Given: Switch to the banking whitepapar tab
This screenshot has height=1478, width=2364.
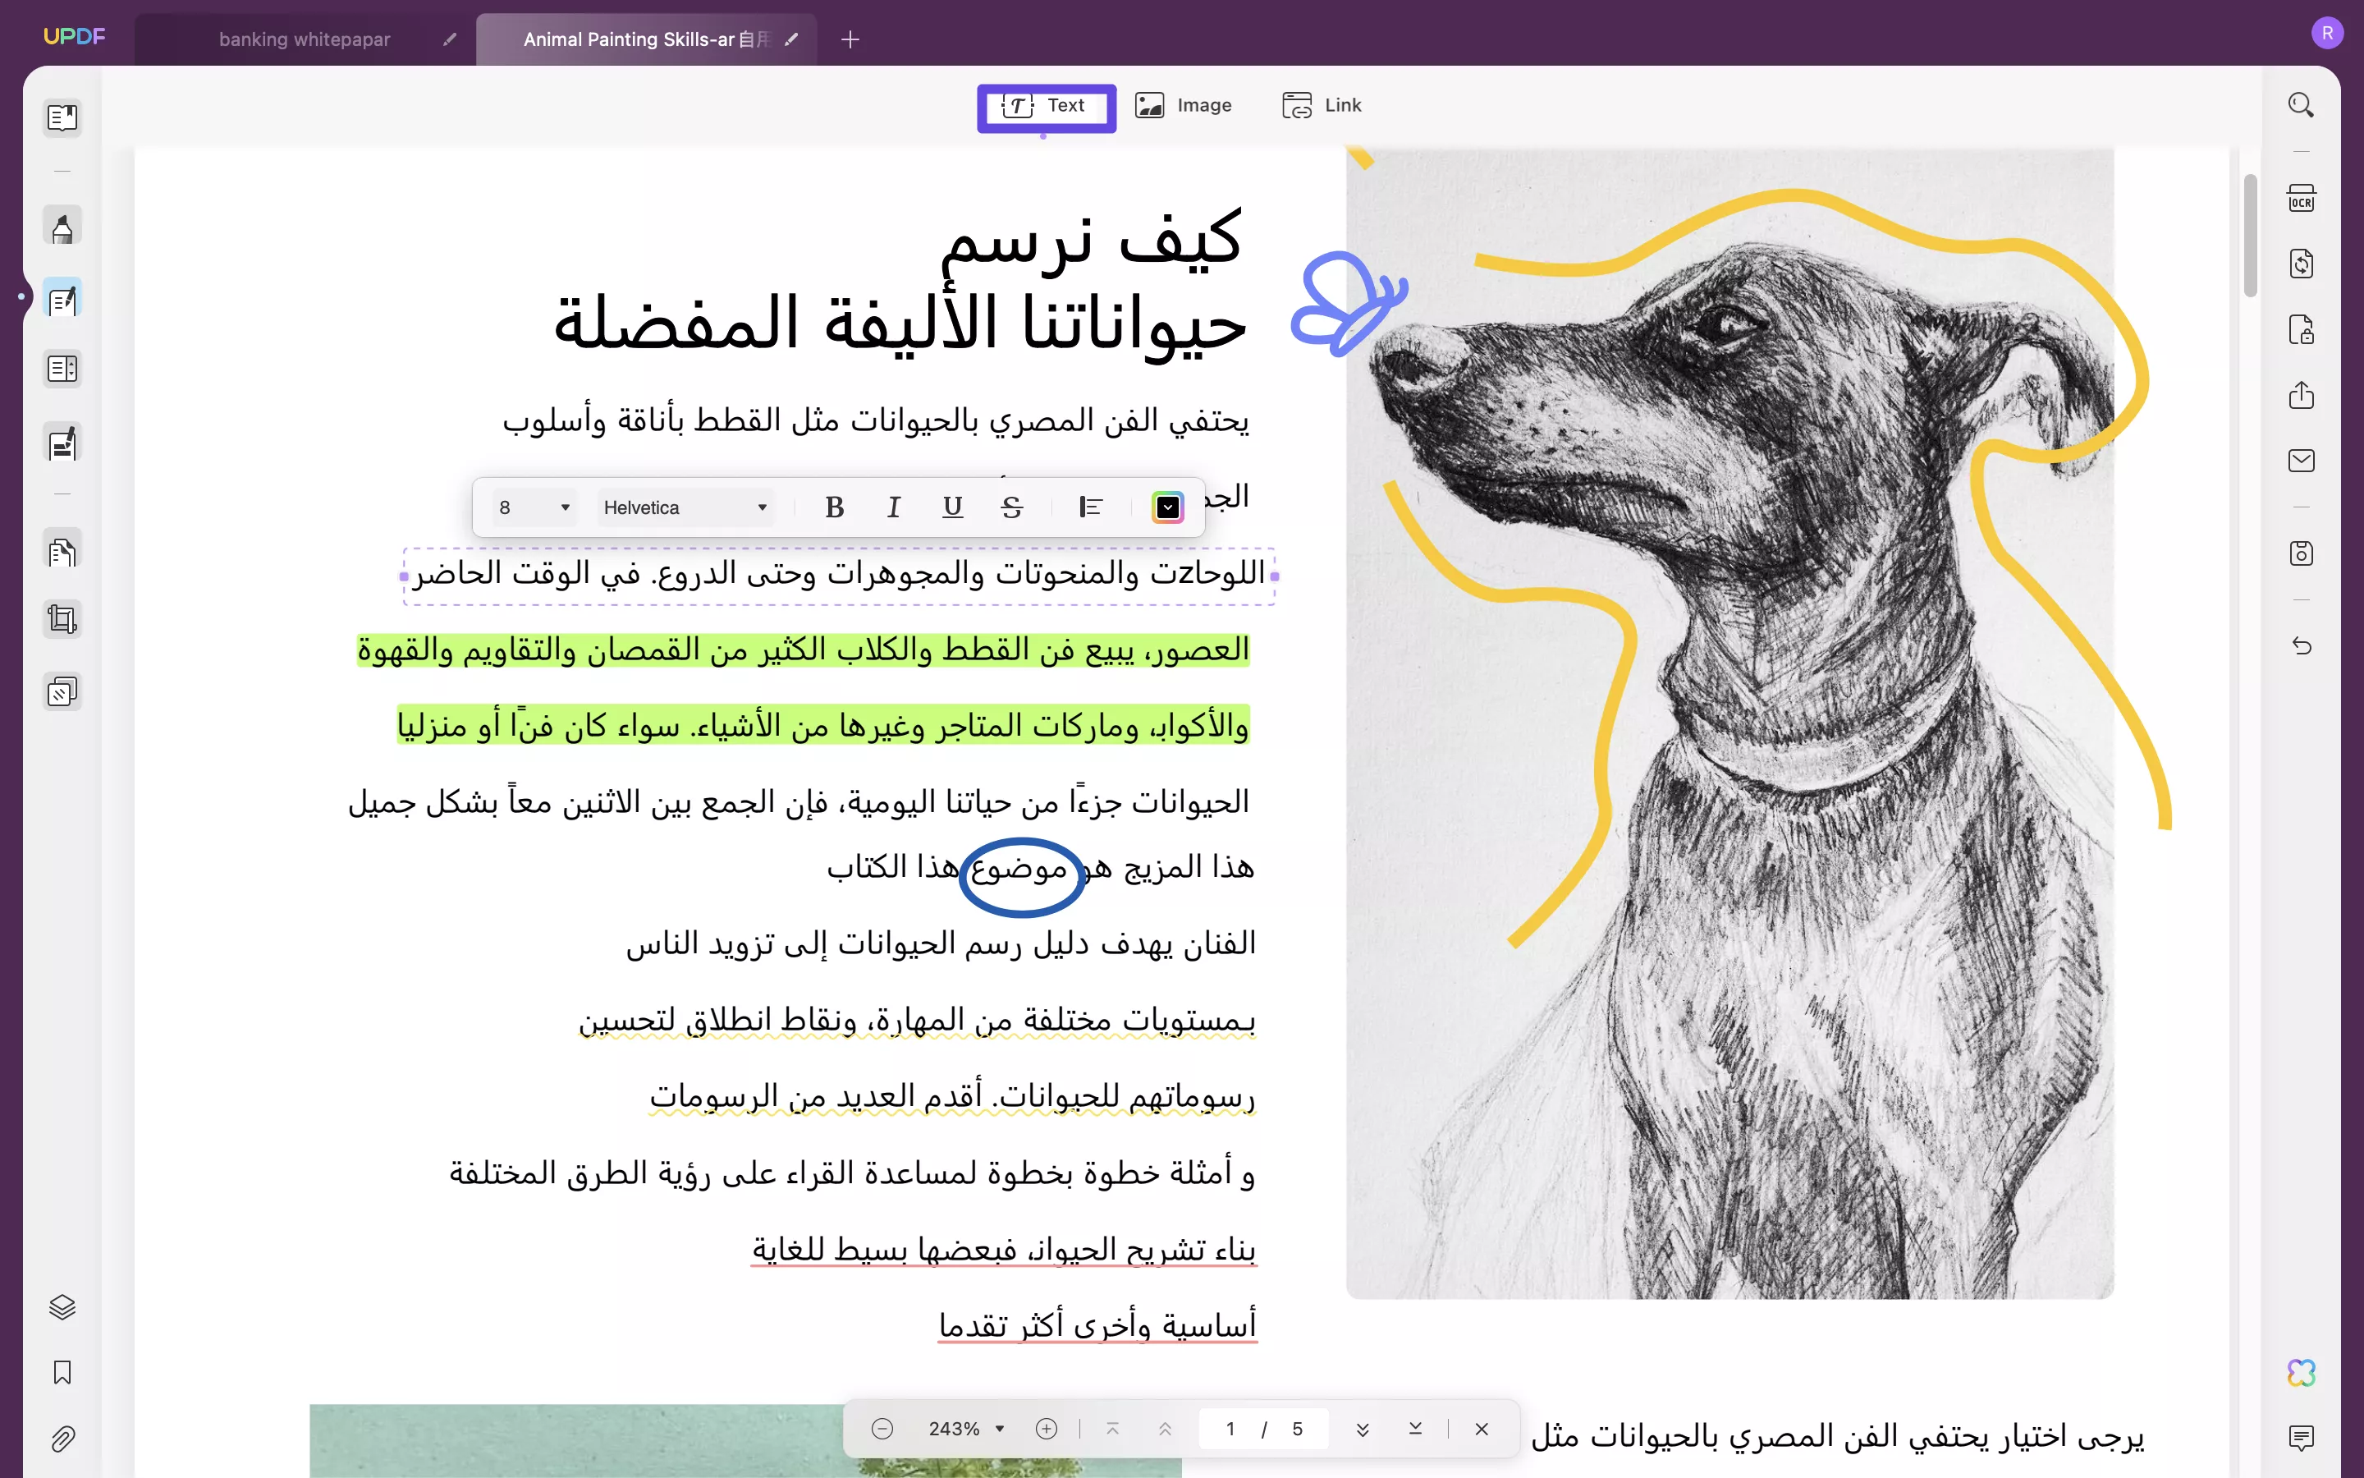Looking at the screenshot, I should click(x=303, y=39).
